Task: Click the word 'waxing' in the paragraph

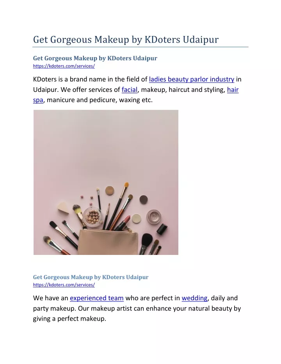Action: [130, 100]
